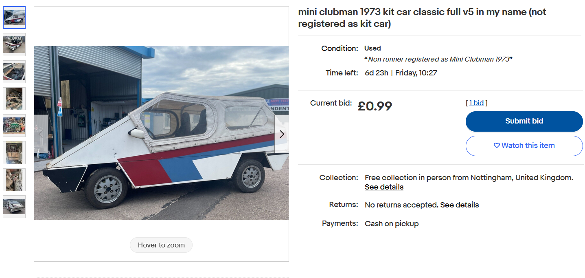Open See details link for Returns
This screenshot has height=278, width=585.
pos(459,205)
